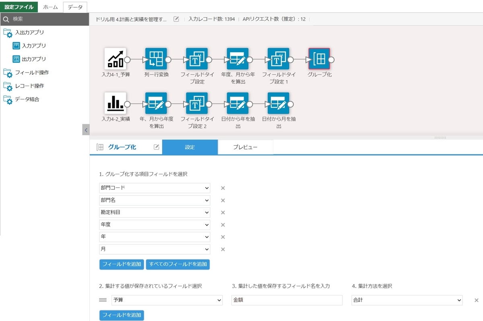Click the search magnifier icon
483x321 pixels.
(x=6, y=19)
